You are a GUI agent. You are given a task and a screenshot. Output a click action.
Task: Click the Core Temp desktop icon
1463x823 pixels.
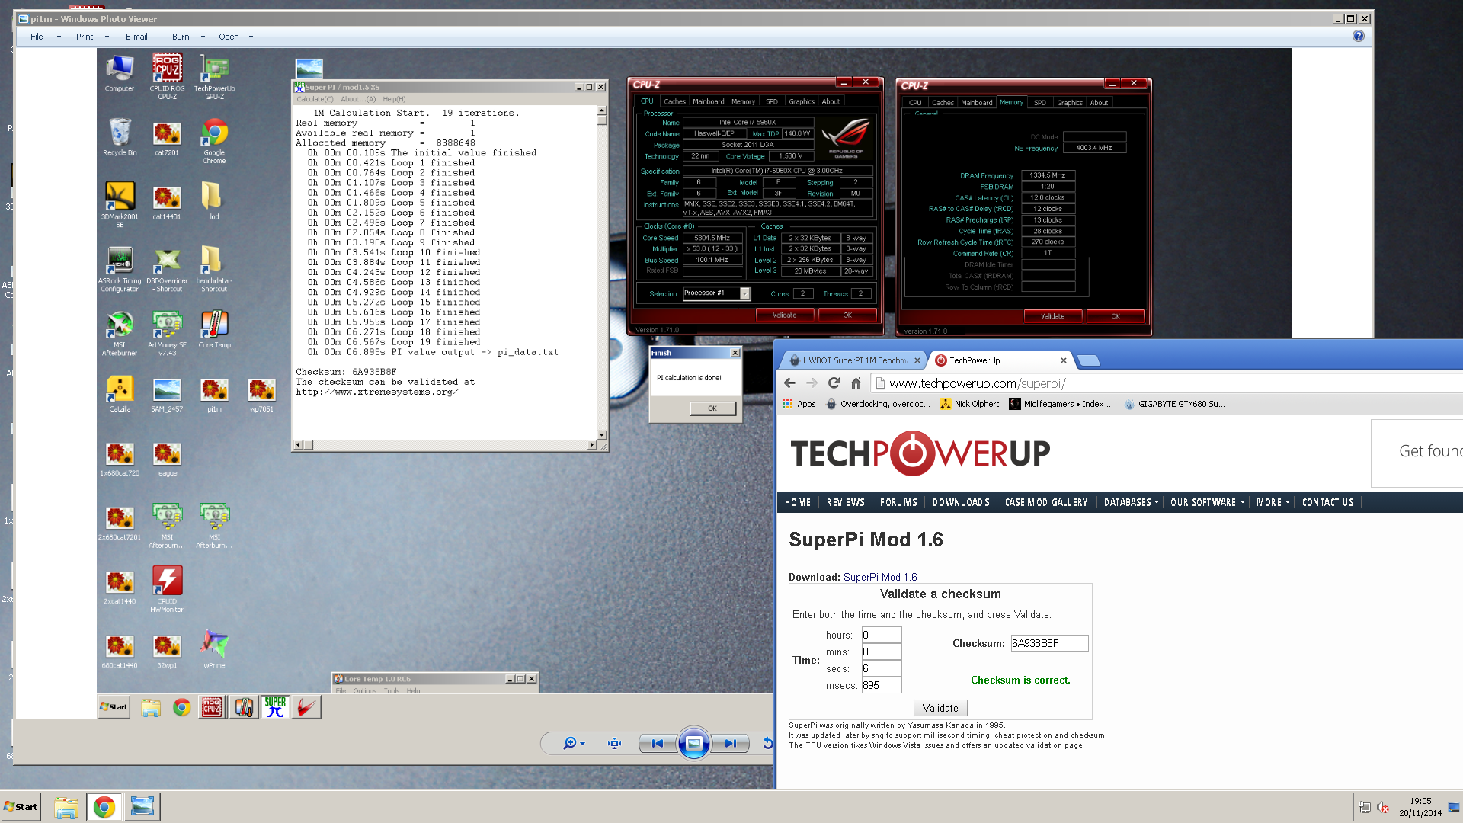coord(214,329)
